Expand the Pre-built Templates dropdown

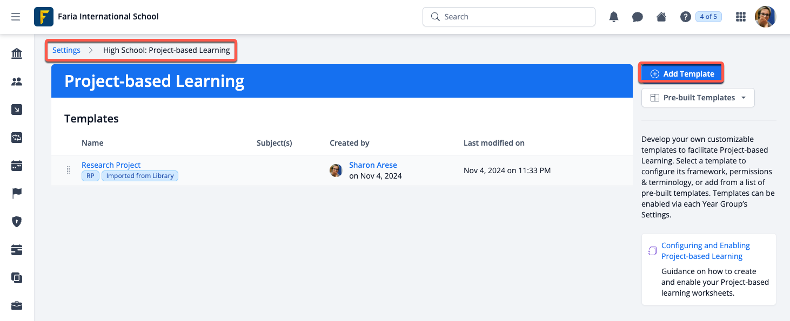tap(698, 98)
